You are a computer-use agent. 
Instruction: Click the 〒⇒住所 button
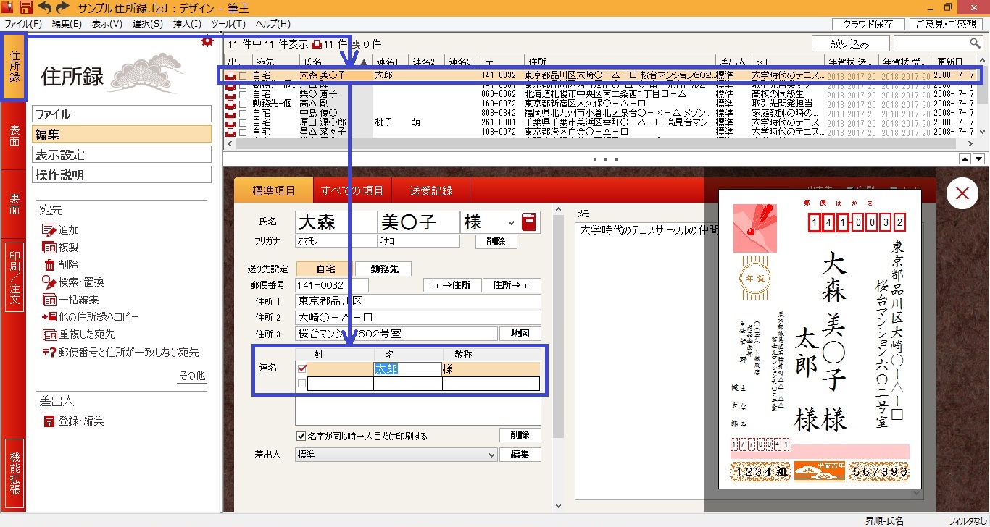[x=452, y=285]
